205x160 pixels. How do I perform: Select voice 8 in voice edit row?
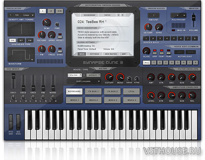[196, 63]
